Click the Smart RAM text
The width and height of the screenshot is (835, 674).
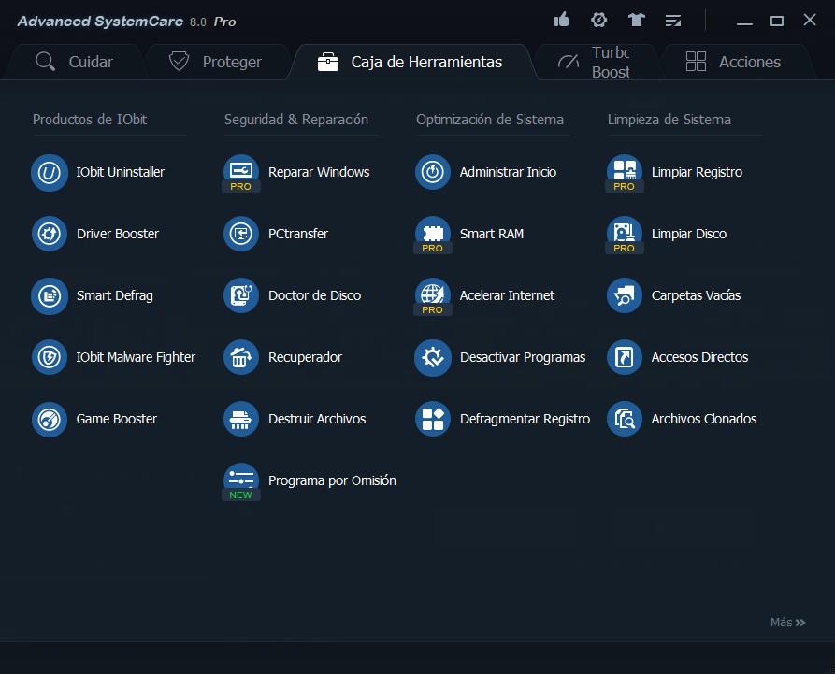pos(492,234)
